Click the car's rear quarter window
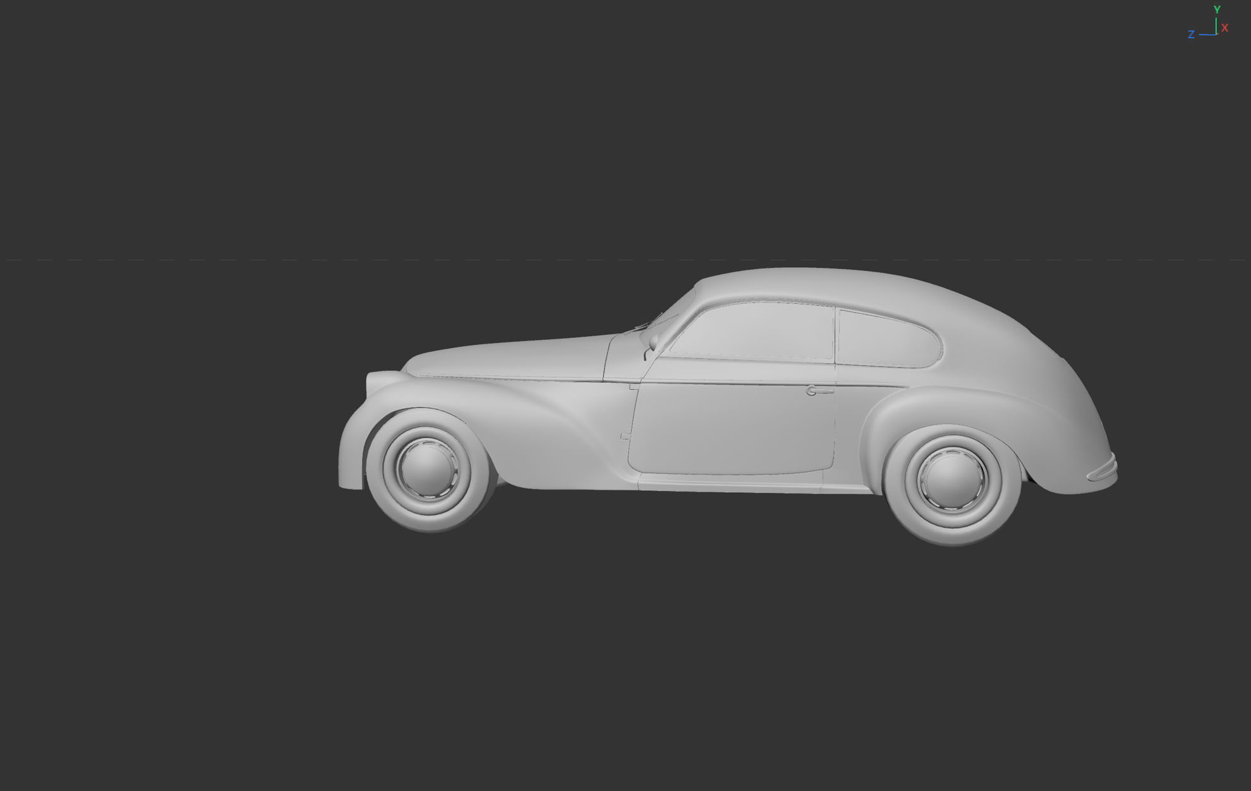 (888, 339)
